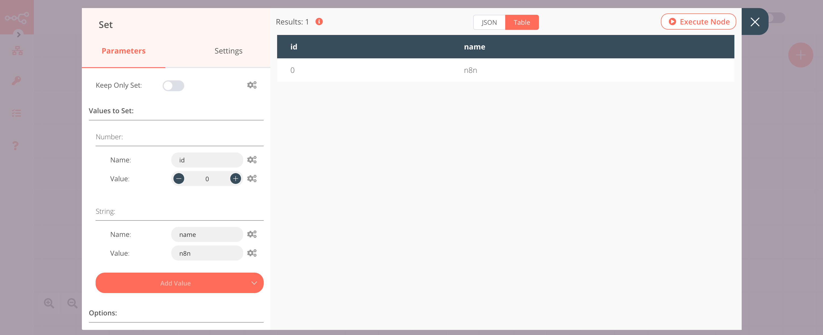823x335 pixels.
Task: Select the Settings tab
Action: [x=228, y=51]
